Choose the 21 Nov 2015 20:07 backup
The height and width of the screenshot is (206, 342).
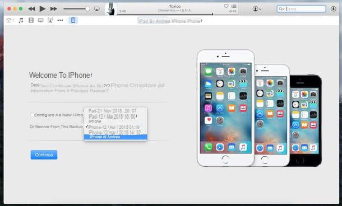tap(115, 111)
